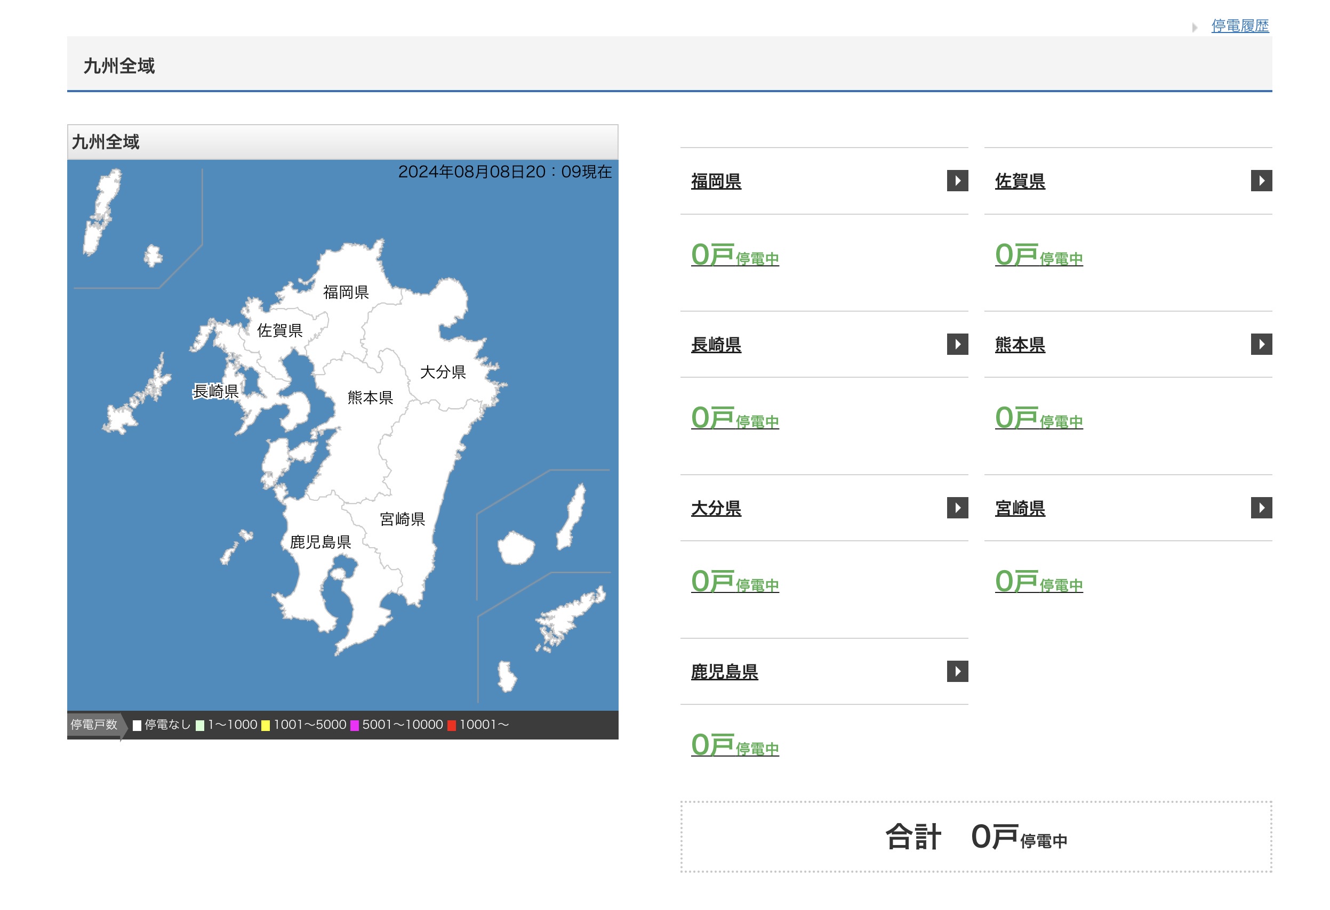
Task: Select 福岡県 on the Kyushu map
Action: pyautogui.click(x=346, y=292)
